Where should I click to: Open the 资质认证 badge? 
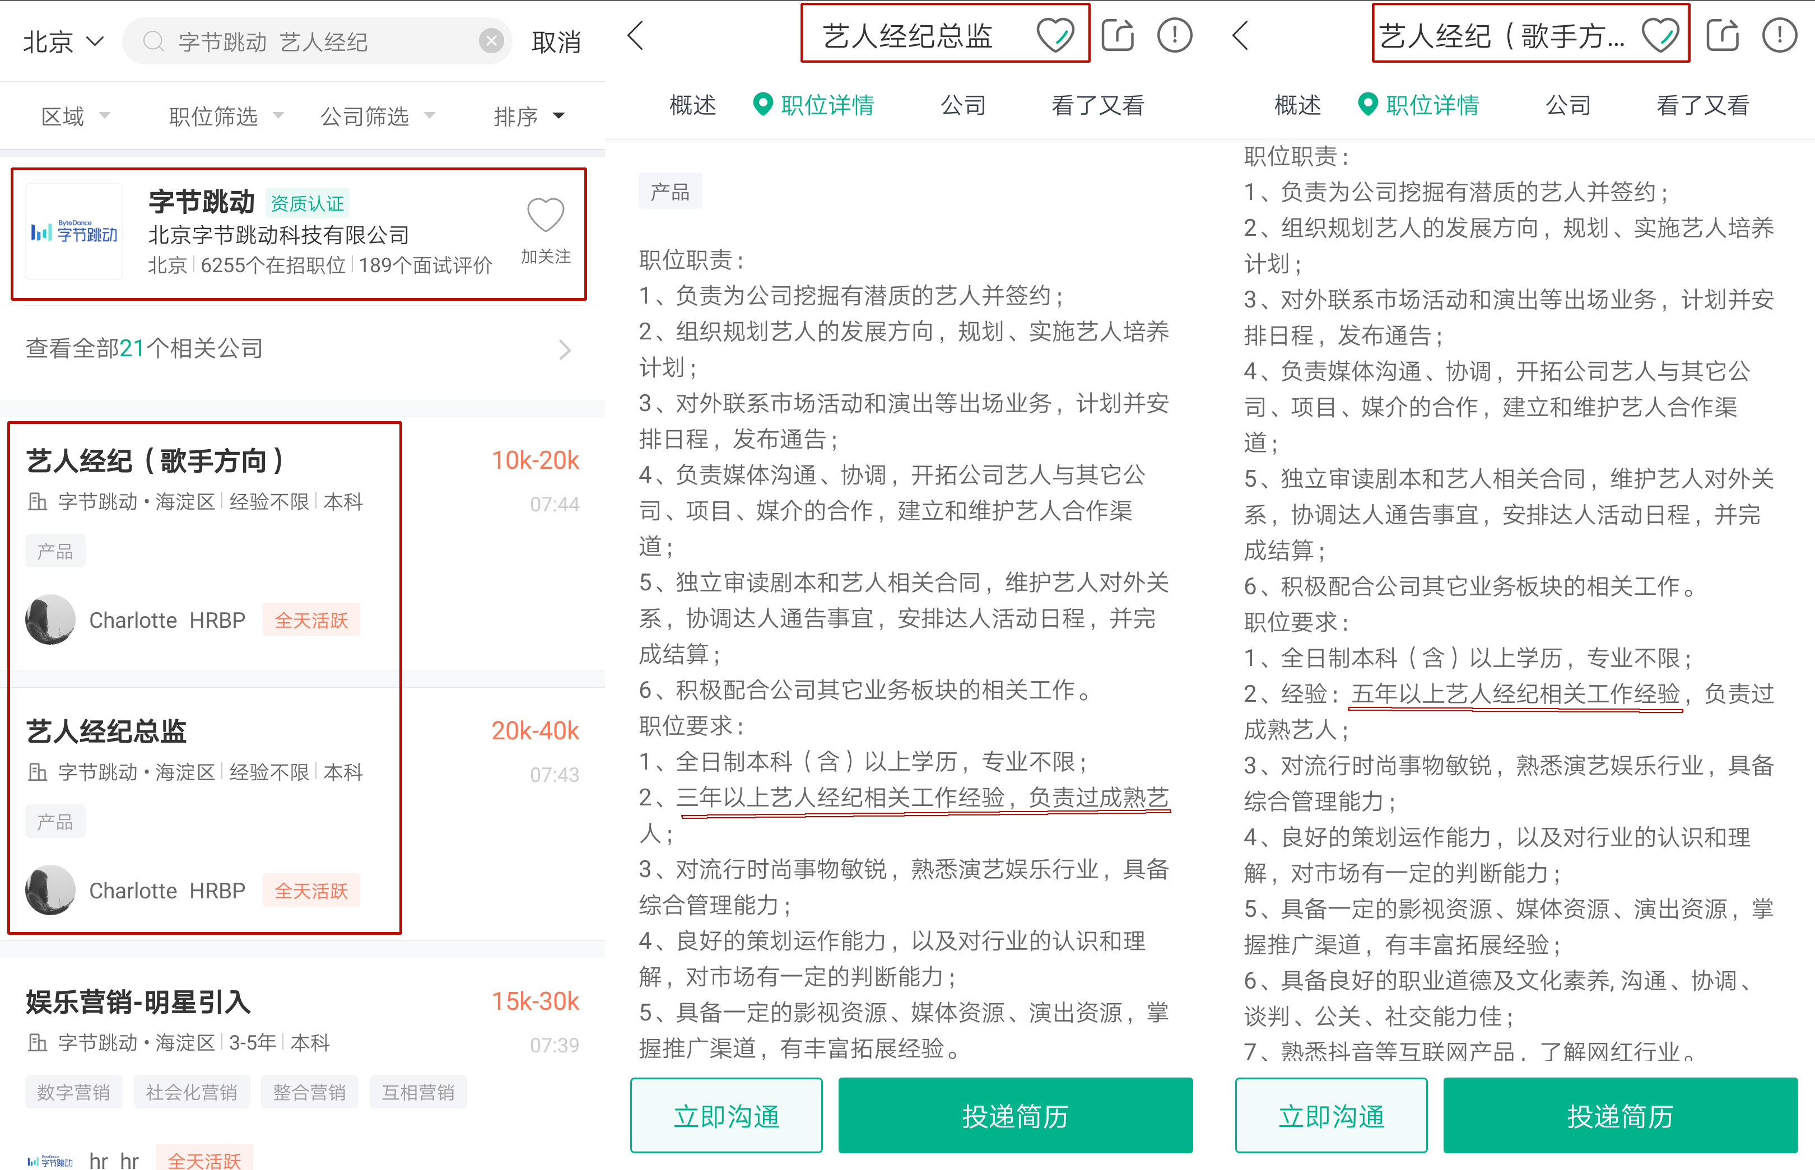click(x=307, y=203)
